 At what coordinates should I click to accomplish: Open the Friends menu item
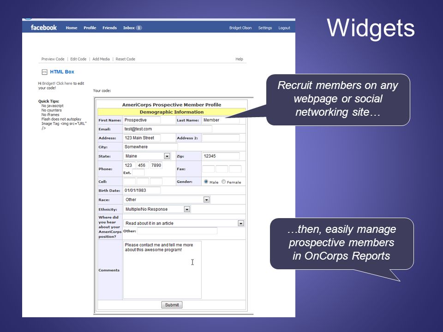coord(110,28)
